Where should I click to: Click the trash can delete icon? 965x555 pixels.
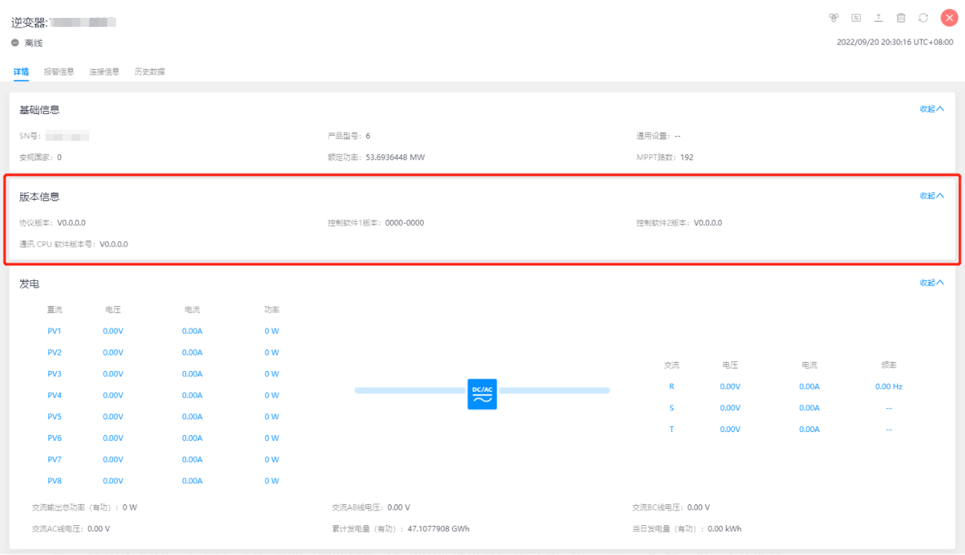[x=901, y=18]
